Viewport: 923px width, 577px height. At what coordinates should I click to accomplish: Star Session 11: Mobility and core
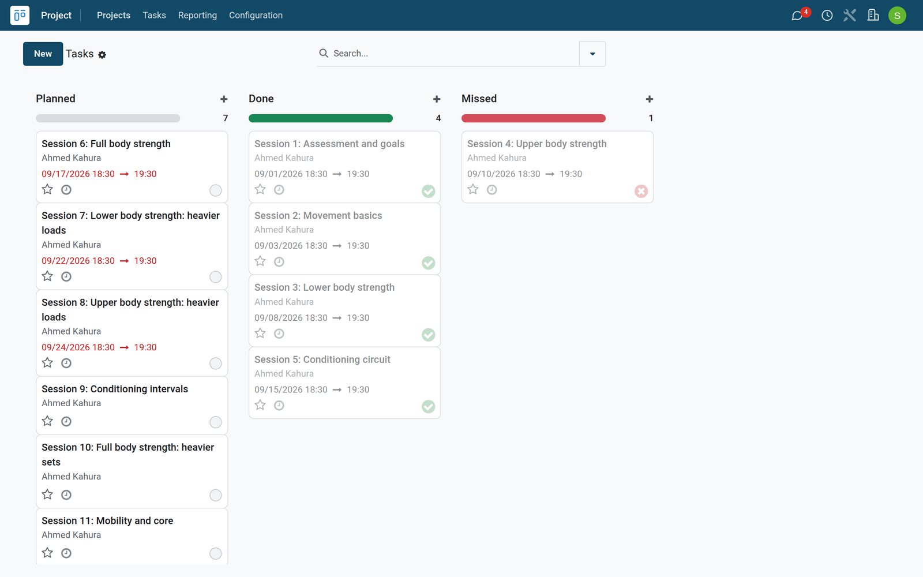(47, 553)
